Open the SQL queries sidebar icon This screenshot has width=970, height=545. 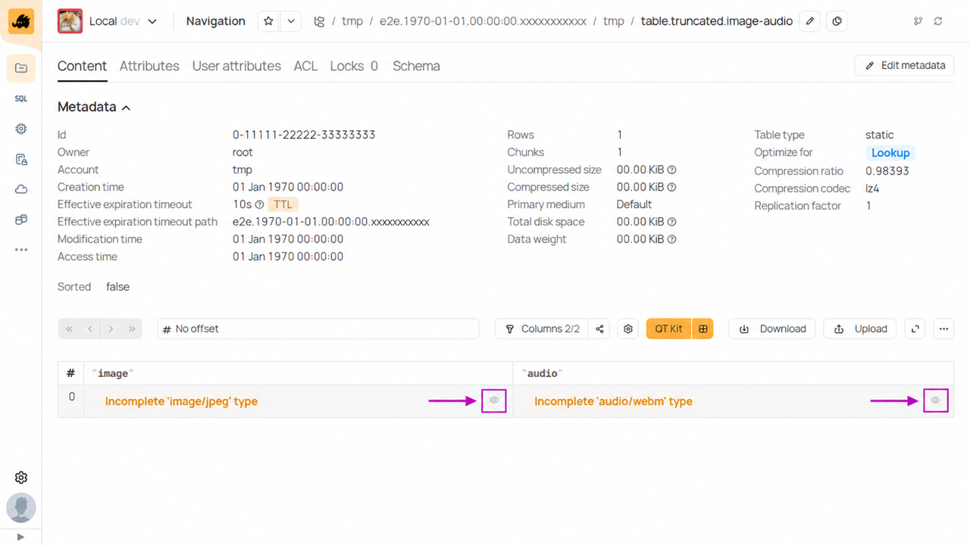(21, 98)
